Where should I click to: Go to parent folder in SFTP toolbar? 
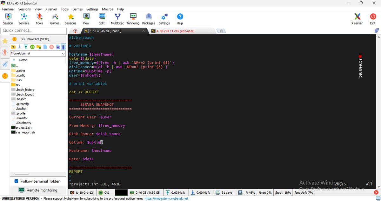(x=13, y=47)
